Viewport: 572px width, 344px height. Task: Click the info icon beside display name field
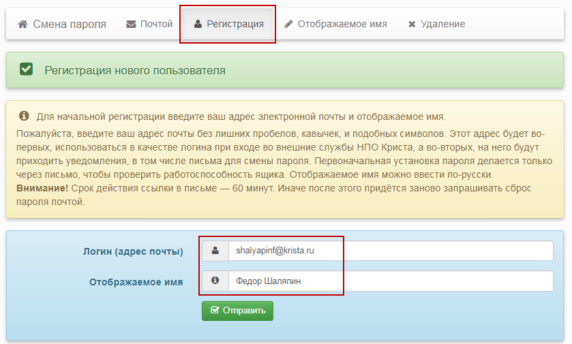pyautogui.click(x=215, y=281)
